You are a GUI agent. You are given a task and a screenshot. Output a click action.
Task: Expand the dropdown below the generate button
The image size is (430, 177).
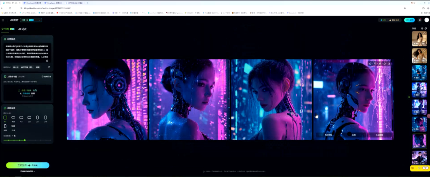coord(28,171)
